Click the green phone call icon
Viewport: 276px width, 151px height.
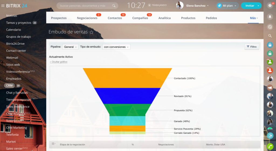pyautogui.click(x=270, y=146)
